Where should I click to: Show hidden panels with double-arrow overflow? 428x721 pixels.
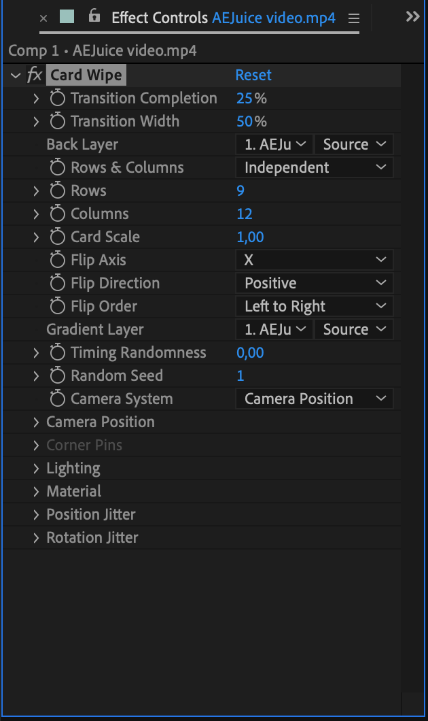[412, 17]
